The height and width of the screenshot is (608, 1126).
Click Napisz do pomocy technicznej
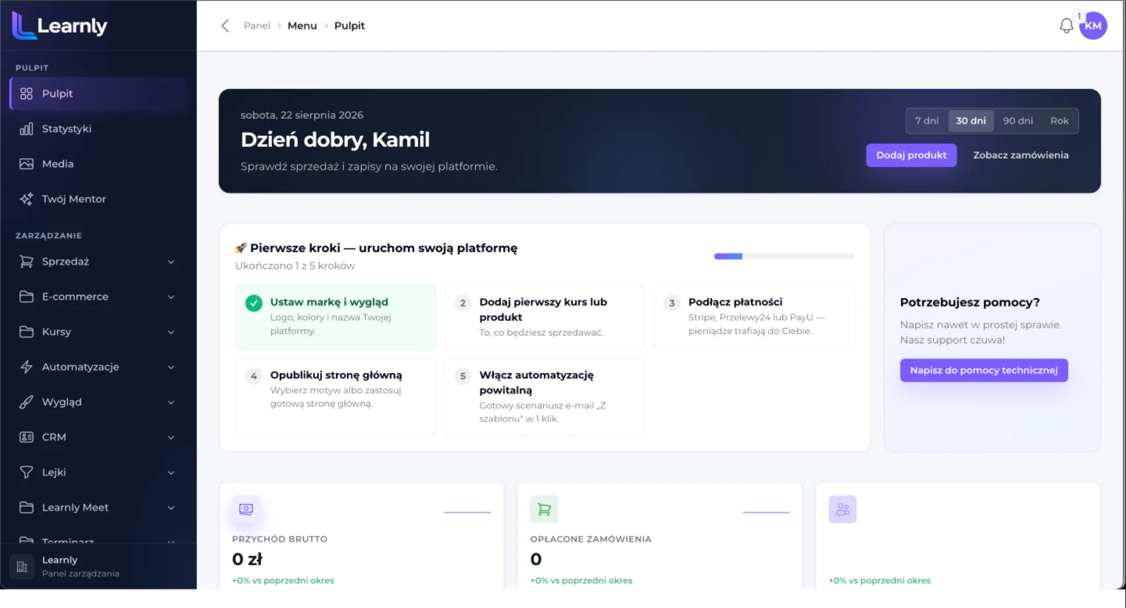983,370
